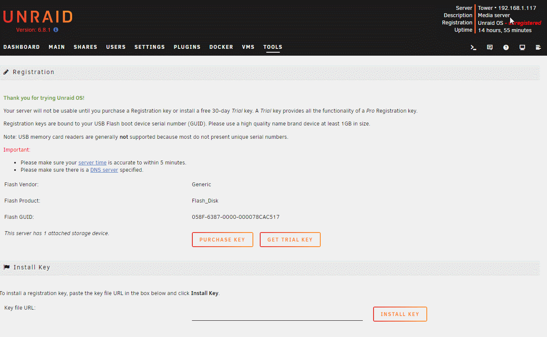The width and height of the screenshot is (547, 337).
Task: Click the Registration pencil icon
Action: click(6, 72)
